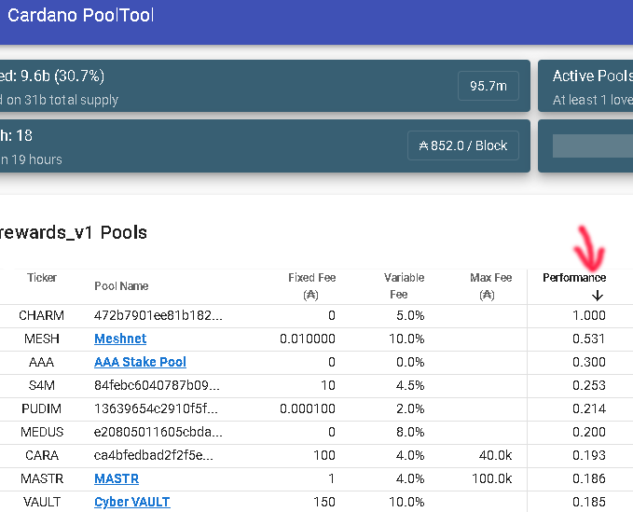Open the Meshnet pool link
Image resolution: width=633 pixels, height=512 pixels.
120,339
